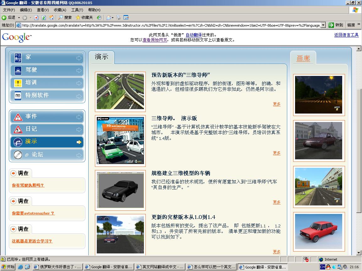Switch to the 画廊 gallery tab
The height and width of the screenshot is (271, 362).
pos(303,58)
